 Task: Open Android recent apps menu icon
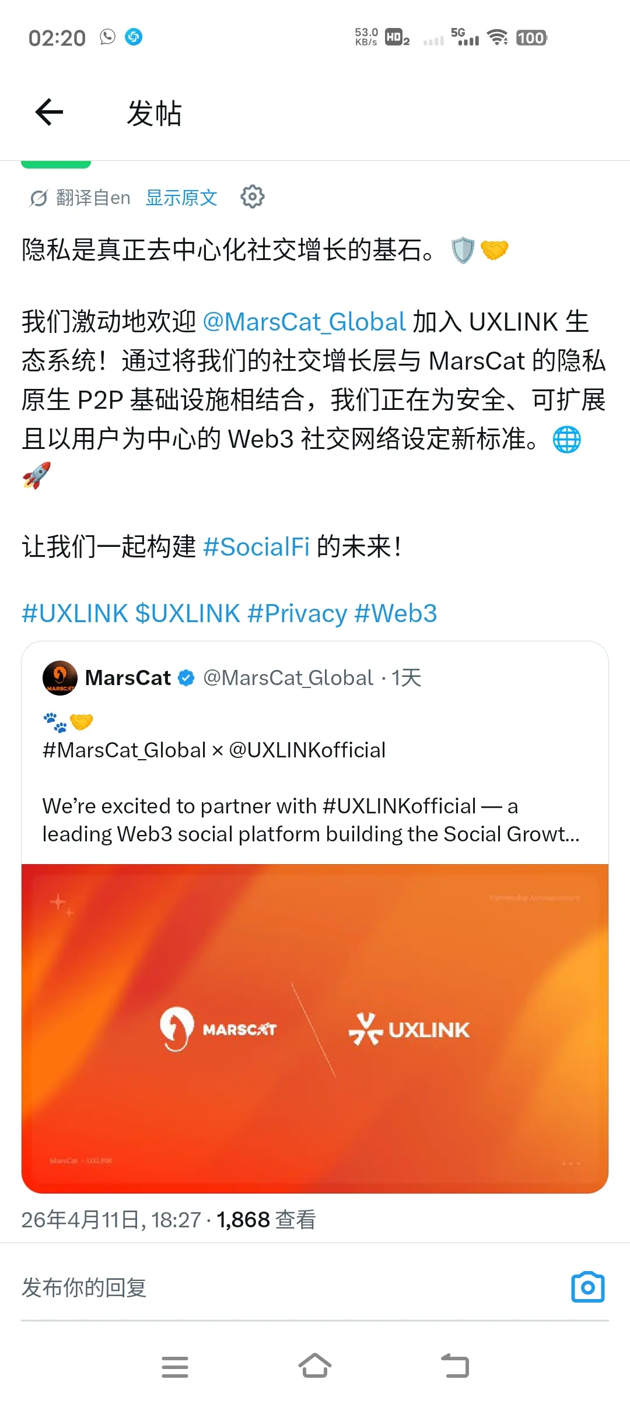[x=175, y=1367]
